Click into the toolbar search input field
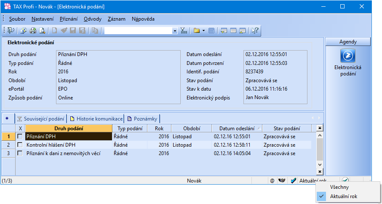This screenshot has width=382, height=204. [138, 31]
